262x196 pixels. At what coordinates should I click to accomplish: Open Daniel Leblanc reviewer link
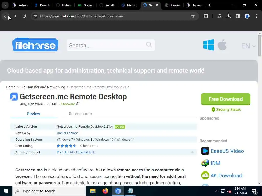[x=68, y=133]
